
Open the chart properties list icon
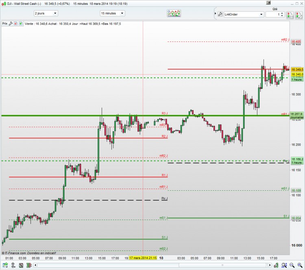coord(21,265)
